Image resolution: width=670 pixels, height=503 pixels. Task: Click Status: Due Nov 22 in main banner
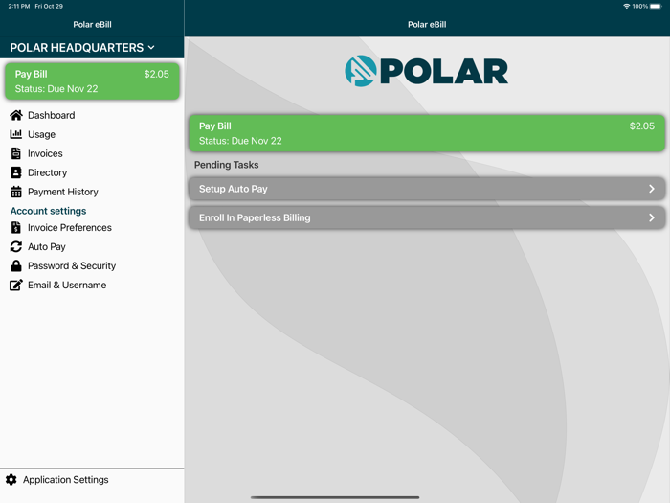pos(240,141)
